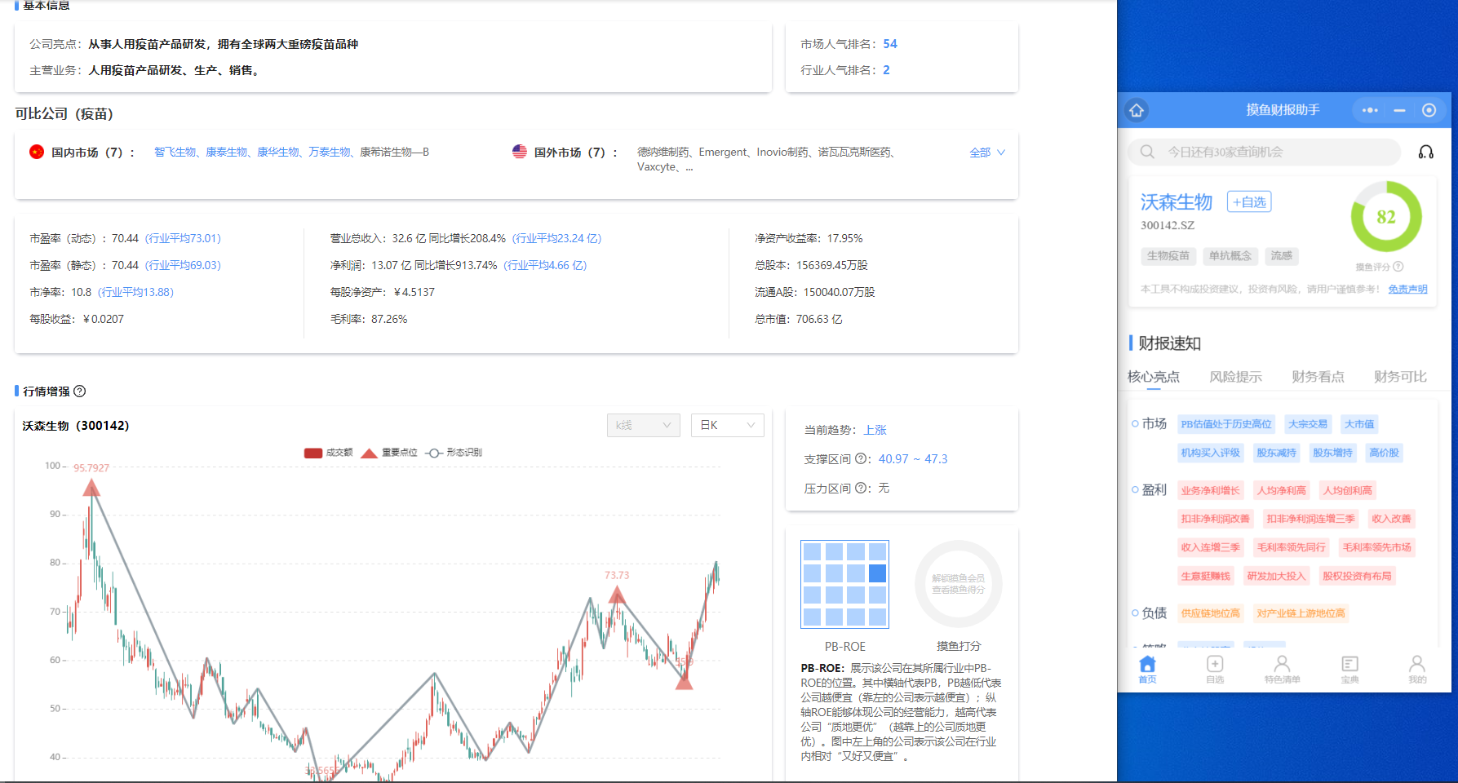Select 扣非净利润连增三季 tag
The height and width of the screenshot is (783, 1458).
click(1310, 519)
